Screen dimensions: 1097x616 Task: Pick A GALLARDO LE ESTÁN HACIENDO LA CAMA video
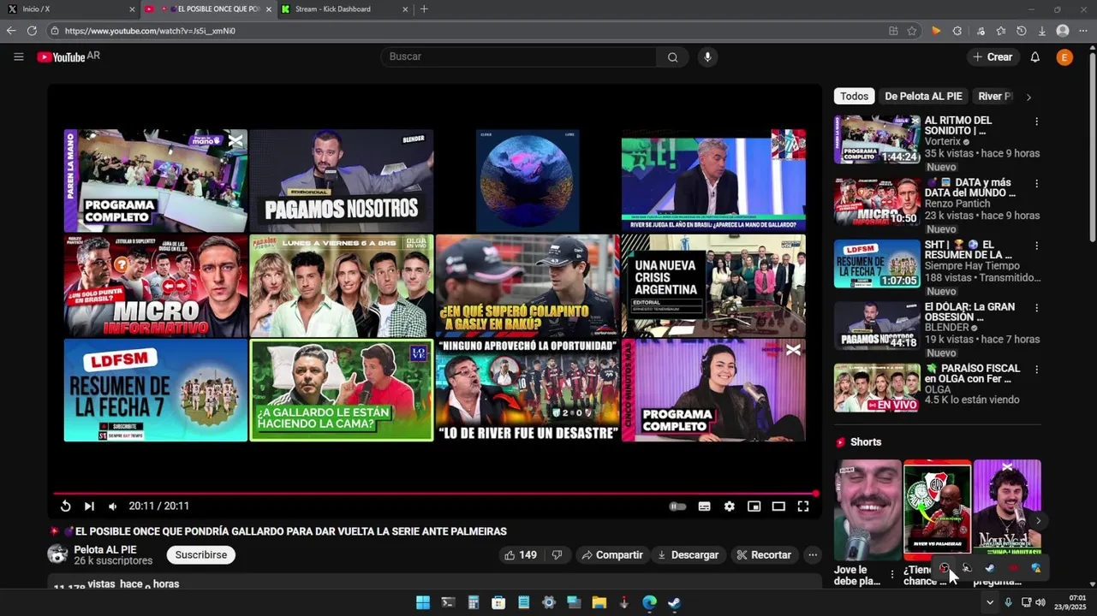point(341,390)
